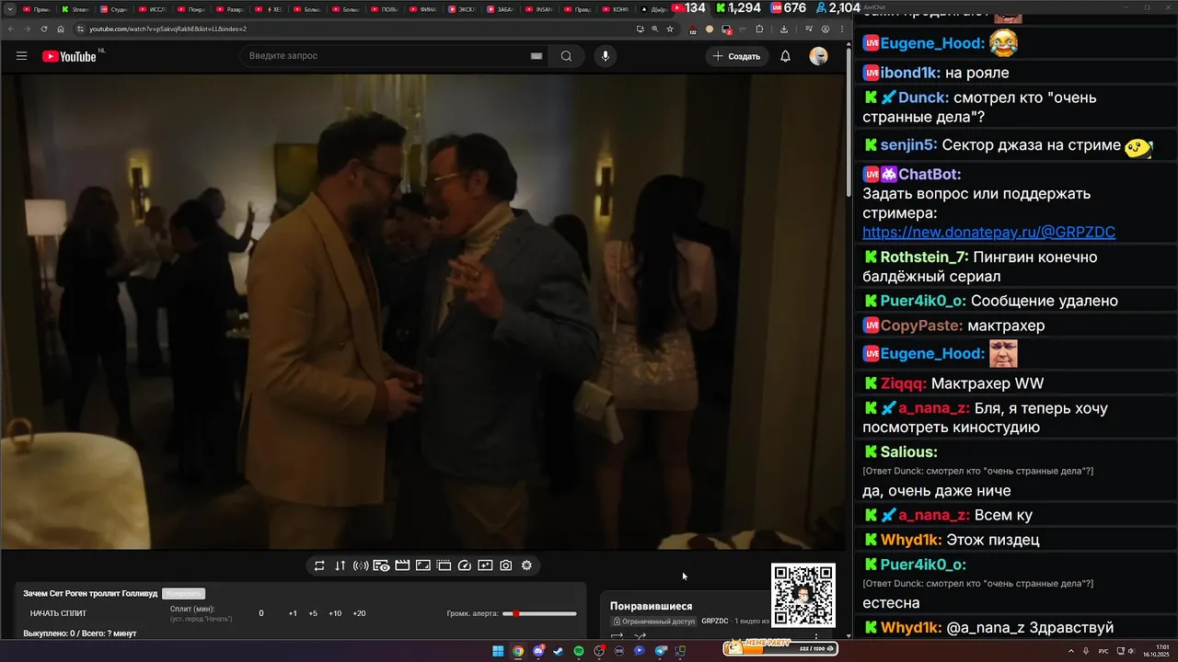Open the browser three-dot menu
This screenshot has height=662, width=1178.
click(x=842, y=29)
